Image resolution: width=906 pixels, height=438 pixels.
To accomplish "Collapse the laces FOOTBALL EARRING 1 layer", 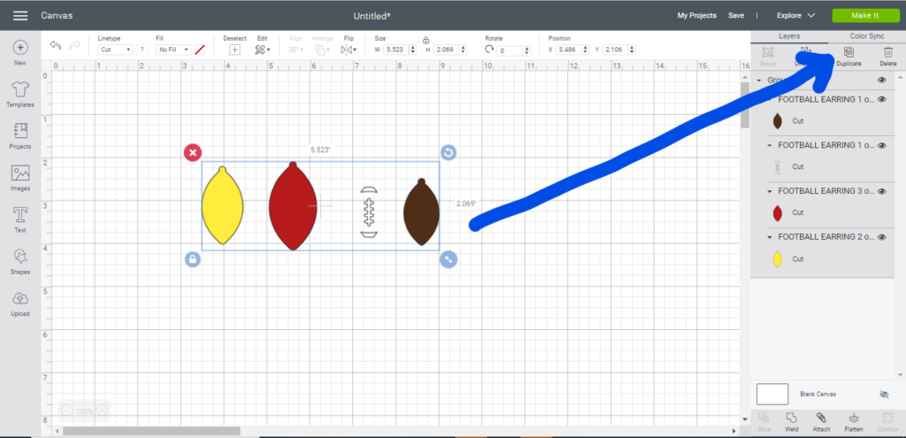I will pos(772,146).
